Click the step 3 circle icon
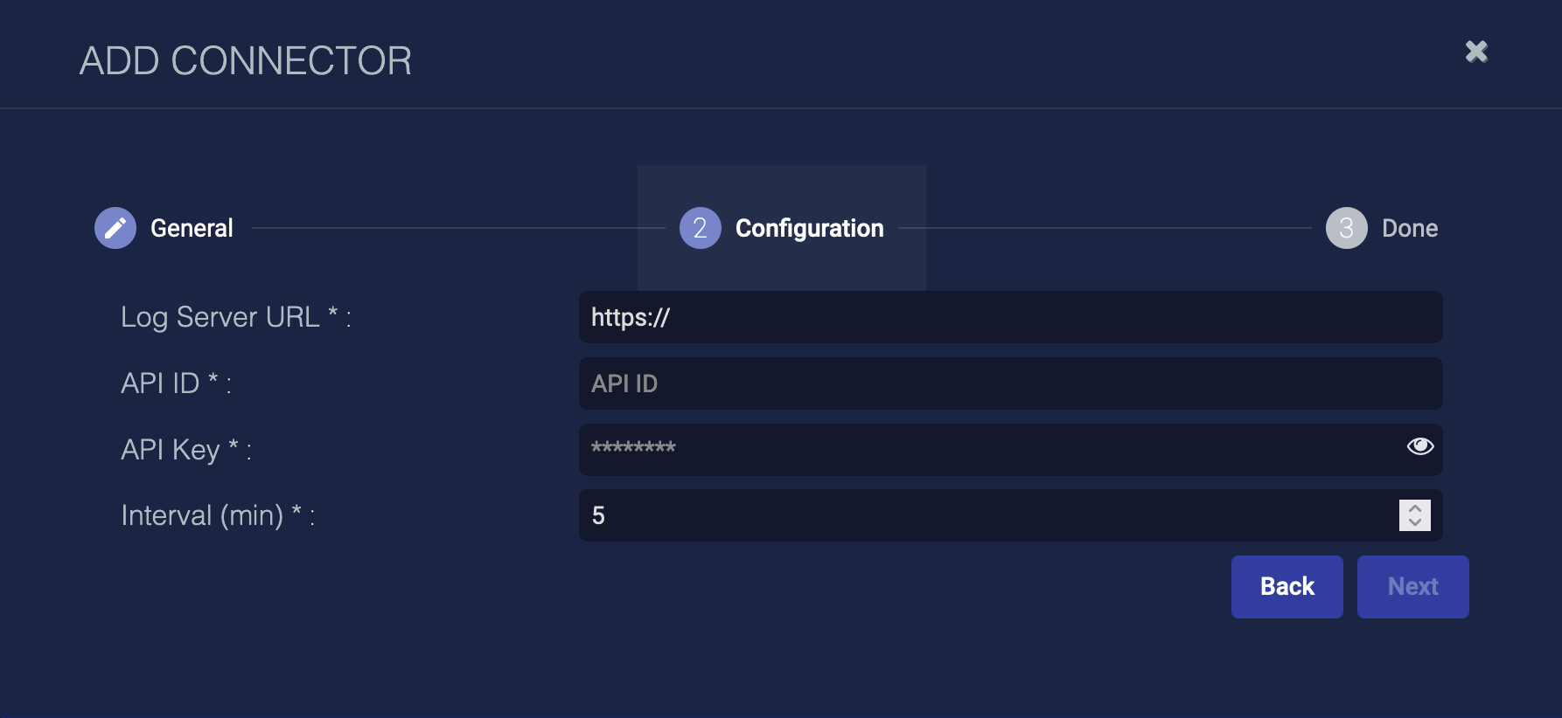The image size is (1562, 718). 1347,228
